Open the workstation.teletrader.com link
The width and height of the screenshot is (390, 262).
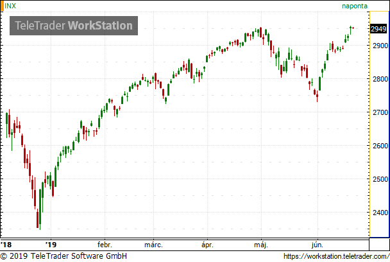(x=336, y=256)
